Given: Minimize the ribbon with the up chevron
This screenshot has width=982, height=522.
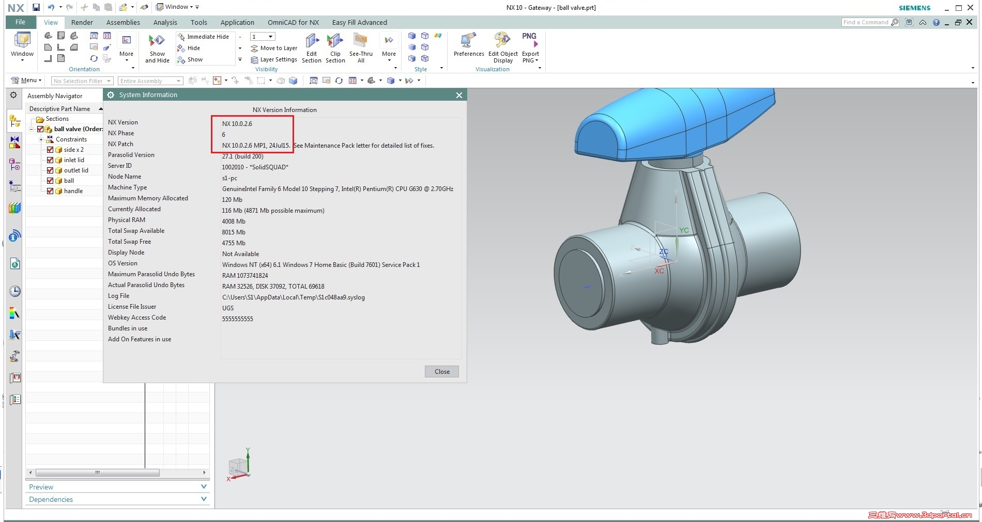Looking at the screenshot, I should tap(923, 22).
